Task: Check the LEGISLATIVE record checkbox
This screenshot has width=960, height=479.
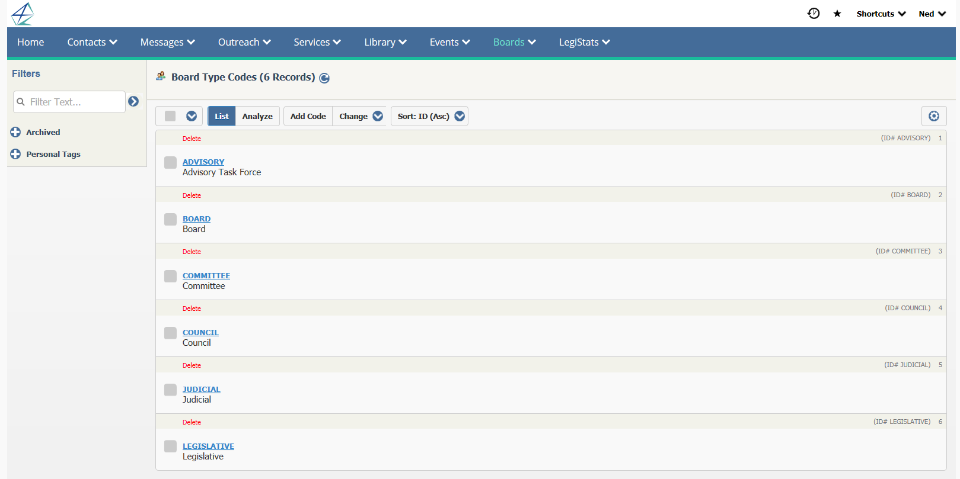Action: [170, 446]
